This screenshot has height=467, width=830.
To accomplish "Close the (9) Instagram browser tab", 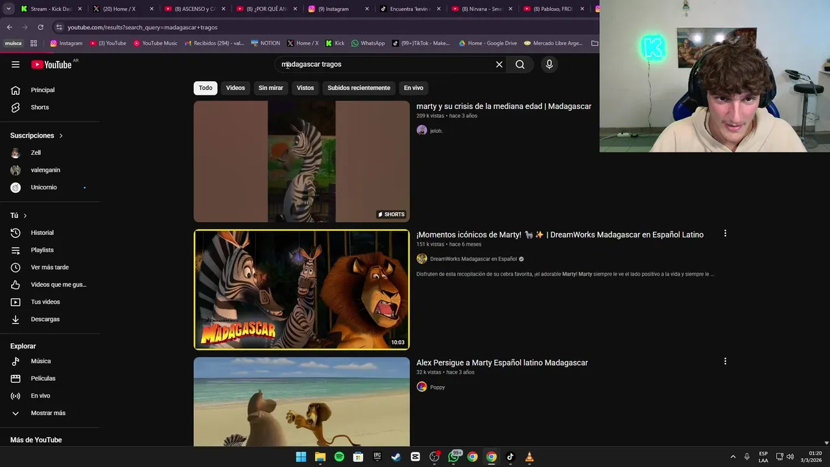I will click(x=367, y=9).
